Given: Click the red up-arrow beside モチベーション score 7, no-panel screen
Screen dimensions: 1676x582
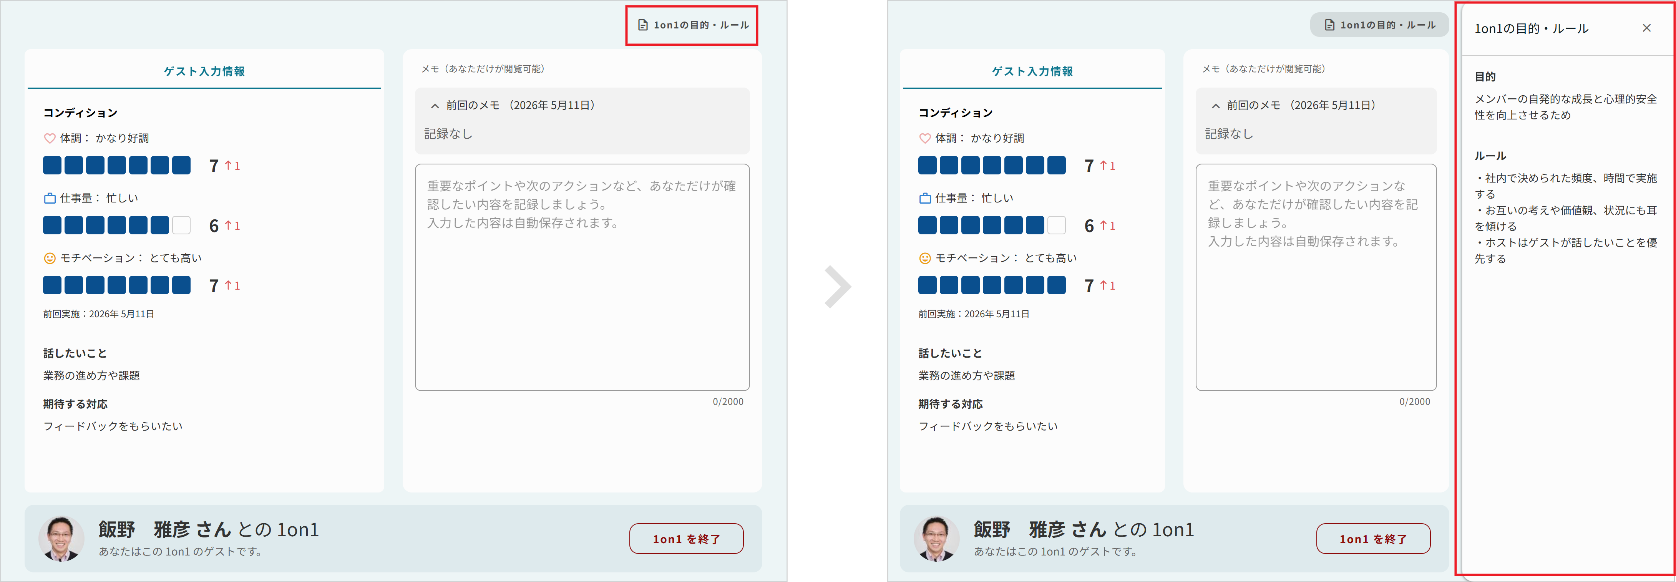Looking at the screenshot, I should click(x=228, y=285).
